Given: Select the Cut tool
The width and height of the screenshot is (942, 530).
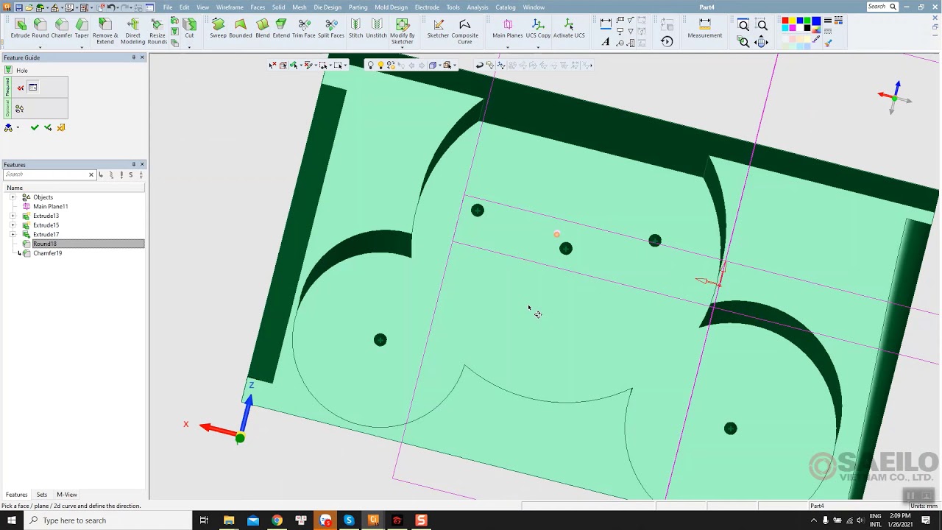Looking at the screenshot, I should pyautogui.click(x=189, y=29).
